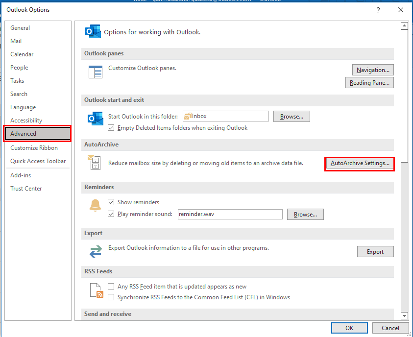The width and height of the screenshot is (413, 337).
Task: Cancel the Outlook Options dialog
Action: coord(390,328)
